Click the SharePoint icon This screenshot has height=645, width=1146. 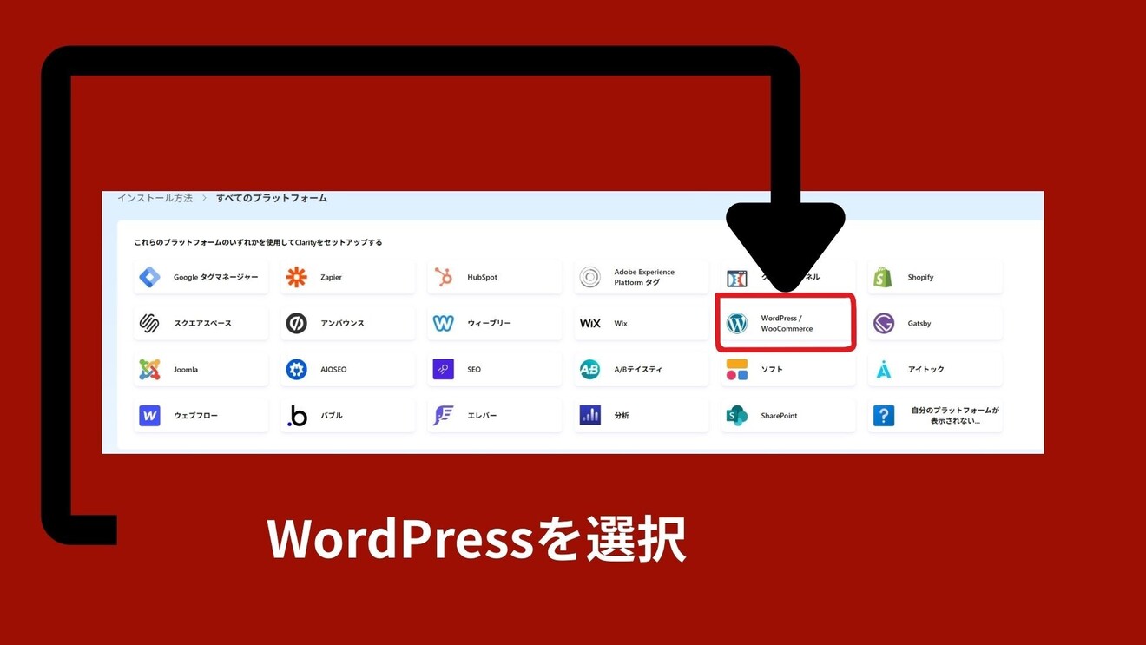pyautogui.click(x=737, y=415)
